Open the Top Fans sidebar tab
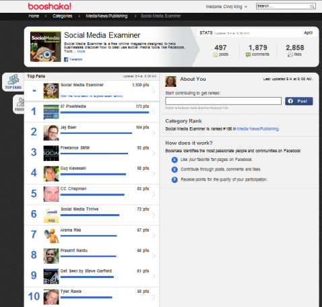The height and width of the screenshot is (307, 322). click(13, 82)
